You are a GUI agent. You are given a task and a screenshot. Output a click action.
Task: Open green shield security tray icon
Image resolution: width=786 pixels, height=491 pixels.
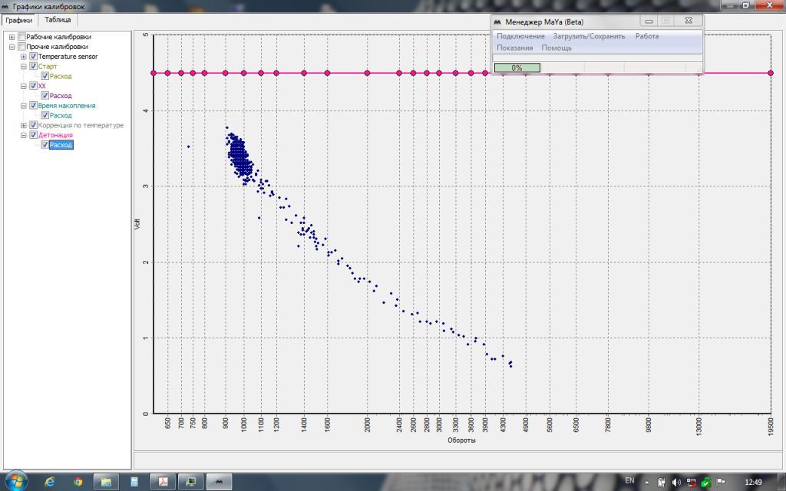coord(706,483)
